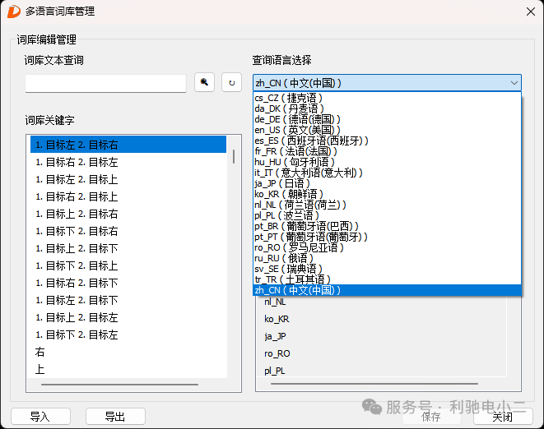Select row "1. 目标左 2. 目标下"
Screen dimensions: 544x429
coord(128,300)
